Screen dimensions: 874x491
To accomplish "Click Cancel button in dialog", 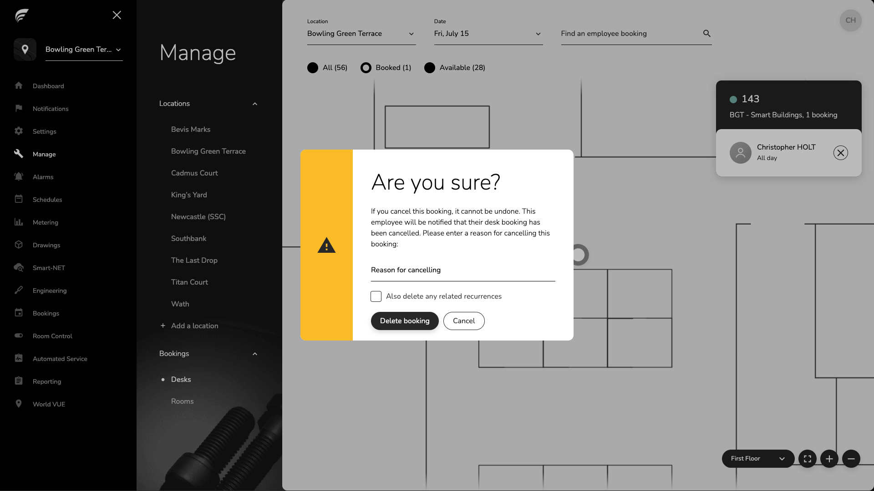I will coord(464,321).
